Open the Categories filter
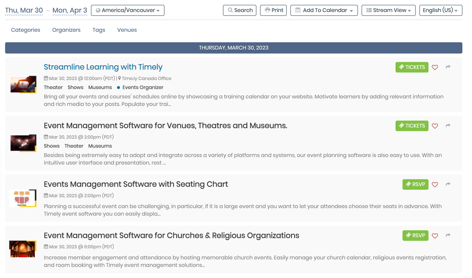The image size is (472, 278). point(26,30)
